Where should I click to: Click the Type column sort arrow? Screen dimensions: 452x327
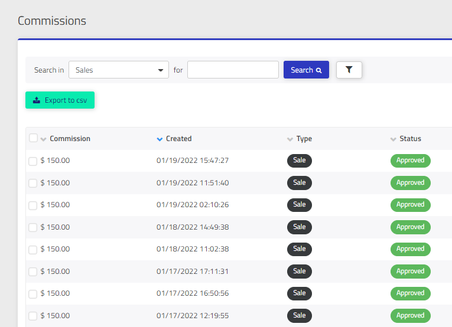290,139
